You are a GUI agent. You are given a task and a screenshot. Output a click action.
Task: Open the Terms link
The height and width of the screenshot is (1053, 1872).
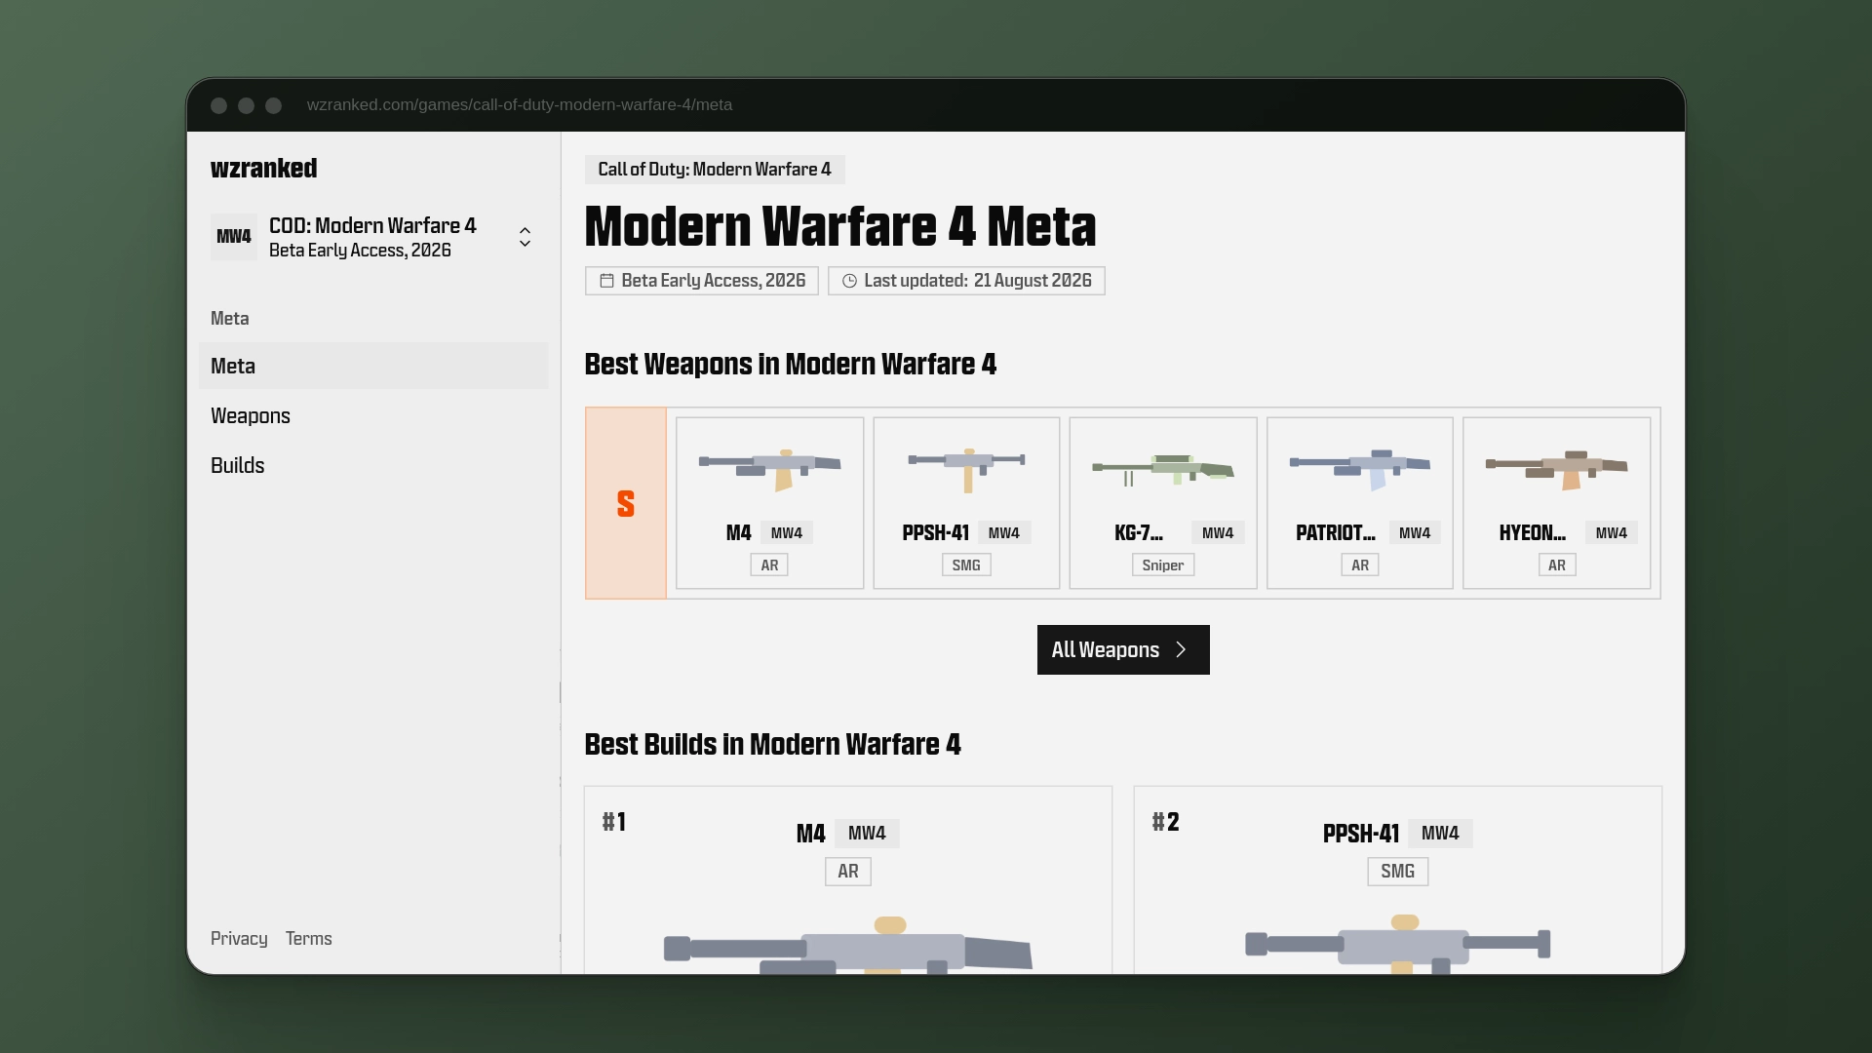coord(309,938)
